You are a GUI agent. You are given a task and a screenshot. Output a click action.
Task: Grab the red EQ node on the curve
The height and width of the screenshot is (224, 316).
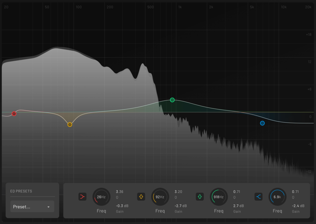[14, 114]
